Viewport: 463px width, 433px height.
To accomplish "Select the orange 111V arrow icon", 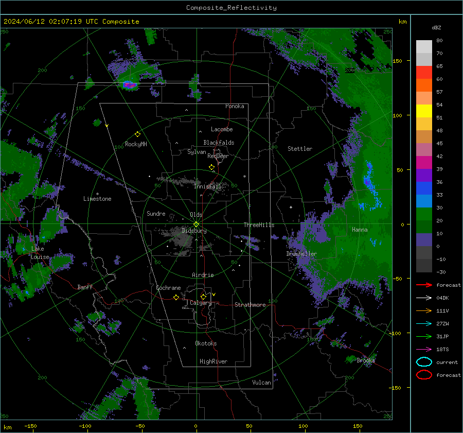I will point(424,310).
